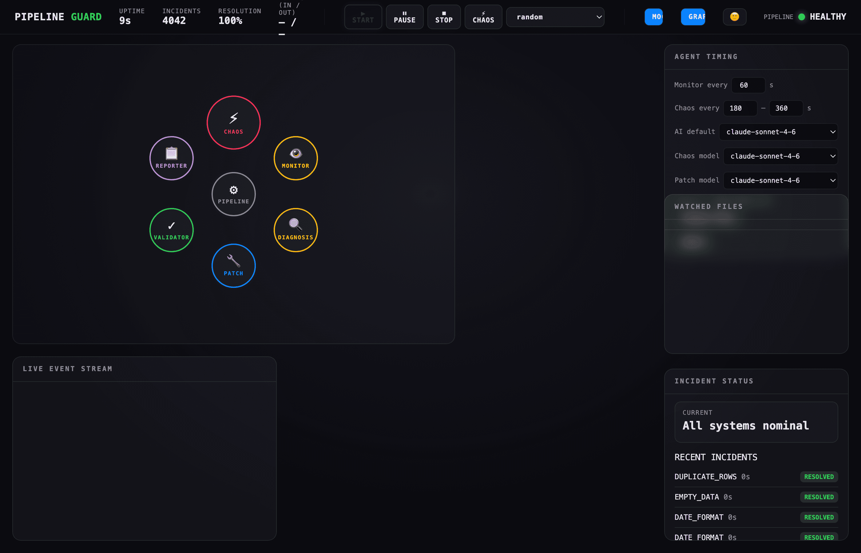The width and height of the screenshot is (861, 553).
Task: Open the Diagnosis agent node
Action: click(x=296, y=230)
